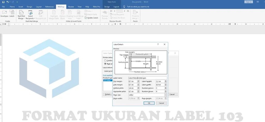The height and width of the screenshot is (122, 265).
Task: Open the Finish & Merge dropdown
Action: tap(135, 15)
